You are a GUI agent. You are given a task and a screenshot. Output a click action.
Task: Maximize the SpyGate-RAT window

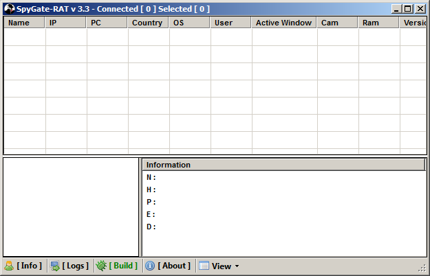(x=409, y=9)
